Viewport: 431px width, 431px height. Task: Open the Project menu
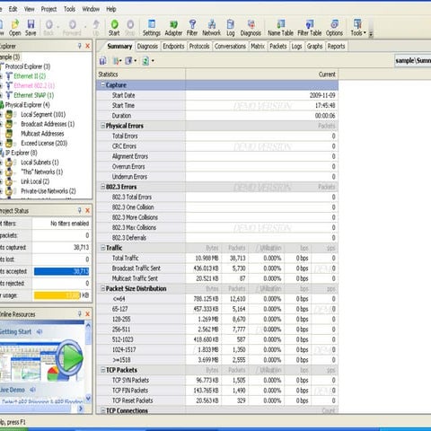(48, 9)
